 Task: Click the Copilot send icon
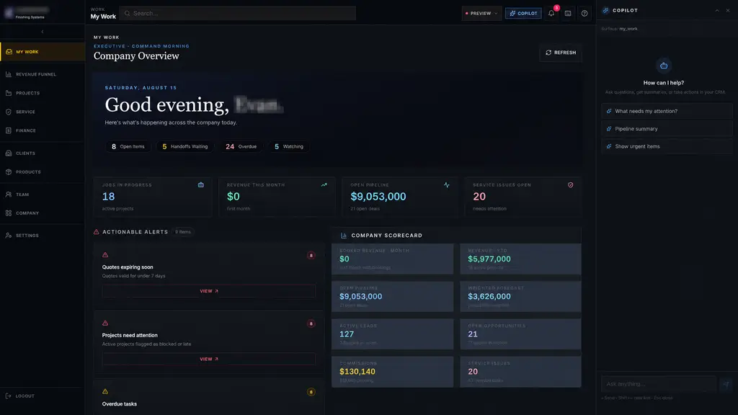click(726, 384)
